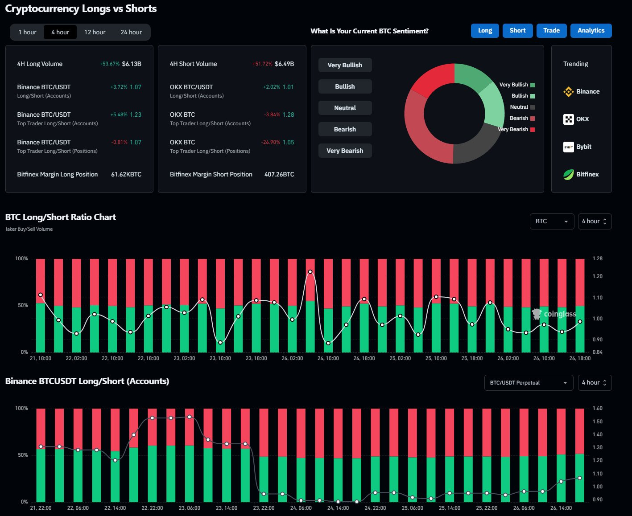Click the 'Trending' panel heading
This screenshot has width=632, height=516.
click(x=575, y=64)
